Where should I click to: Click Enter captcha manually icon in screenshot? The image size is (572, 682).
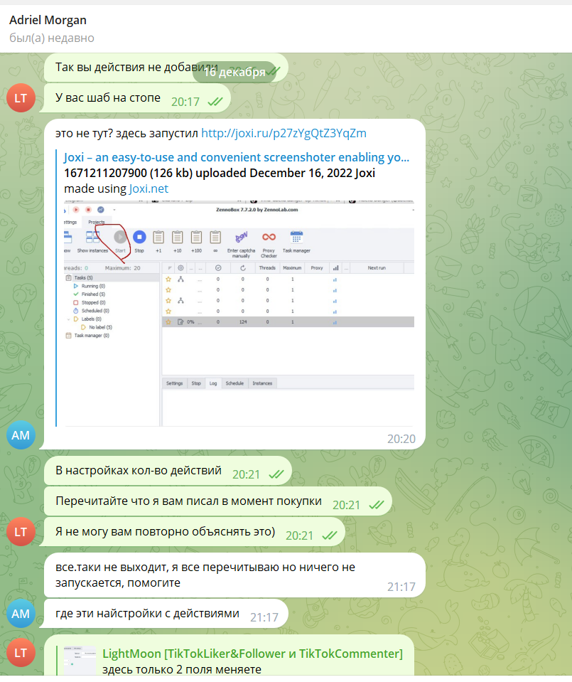click(x=241, y=238)
